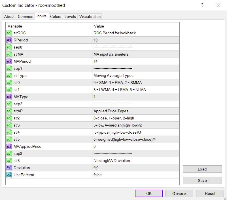Click the string icon beside strMA
Screen dimensions: 227x200
(9, 54)
